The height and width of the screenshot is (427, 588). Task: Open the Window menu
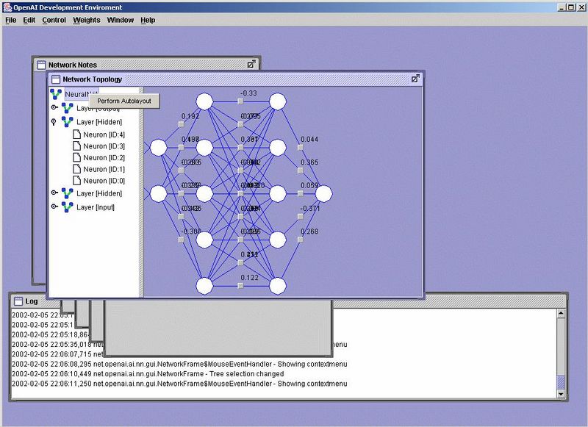coord(121,20)
